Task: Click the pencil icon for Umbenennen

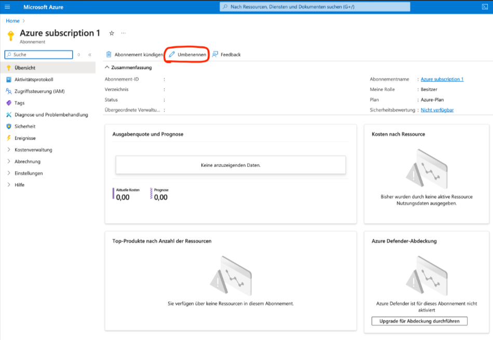Action: pyautogui.click(x=172, y=55)
